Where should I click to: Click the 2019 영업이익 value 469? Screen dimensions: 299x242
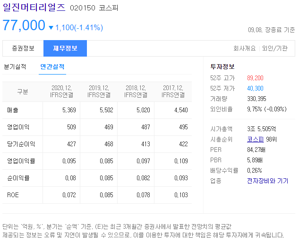[109, 127]
